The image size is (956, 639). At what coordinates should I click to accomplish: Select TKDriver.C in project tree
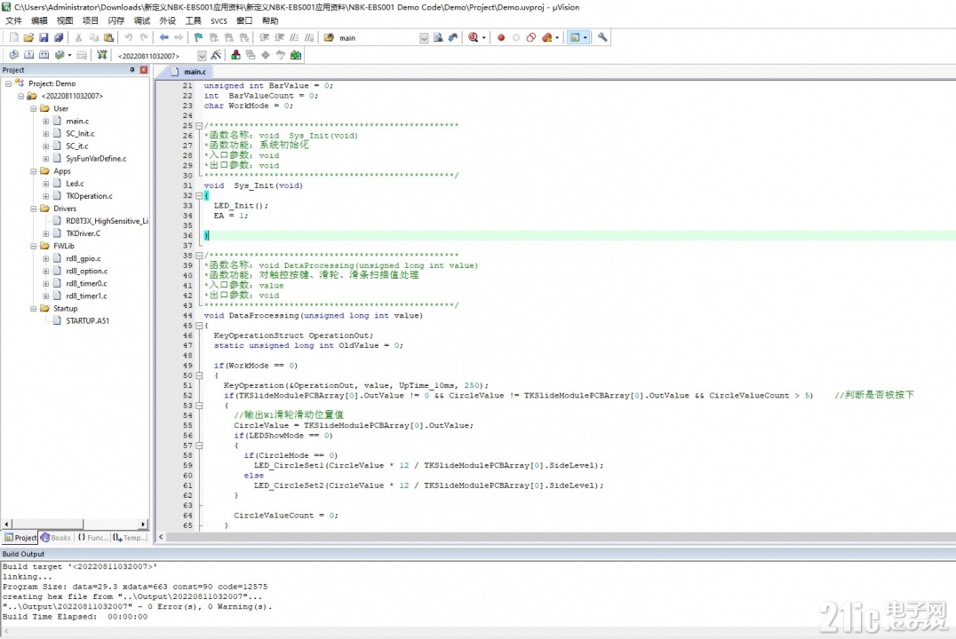83,233
